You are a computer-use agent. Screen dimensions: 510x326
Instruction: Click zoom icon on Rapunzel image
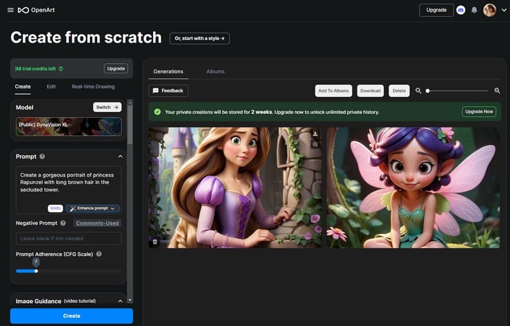point(315,145)
